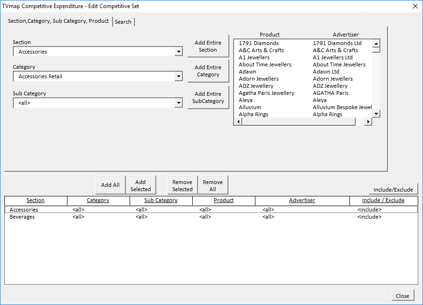Screen dimensions: 423x305
Task: Select product About Time Jewellers
Action: [265, 65]
